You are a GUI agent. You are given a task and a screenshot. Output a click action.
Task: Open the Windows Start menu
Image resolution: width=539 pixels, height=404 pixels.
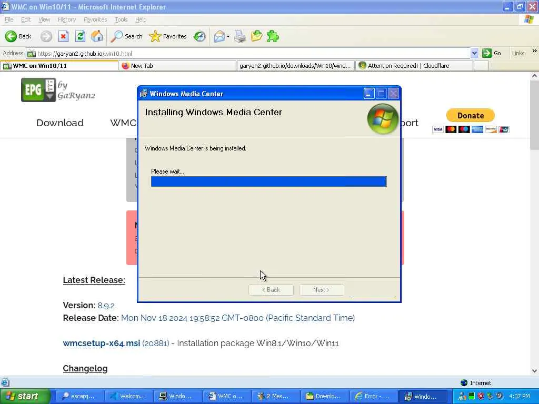[x=25, y=396]
